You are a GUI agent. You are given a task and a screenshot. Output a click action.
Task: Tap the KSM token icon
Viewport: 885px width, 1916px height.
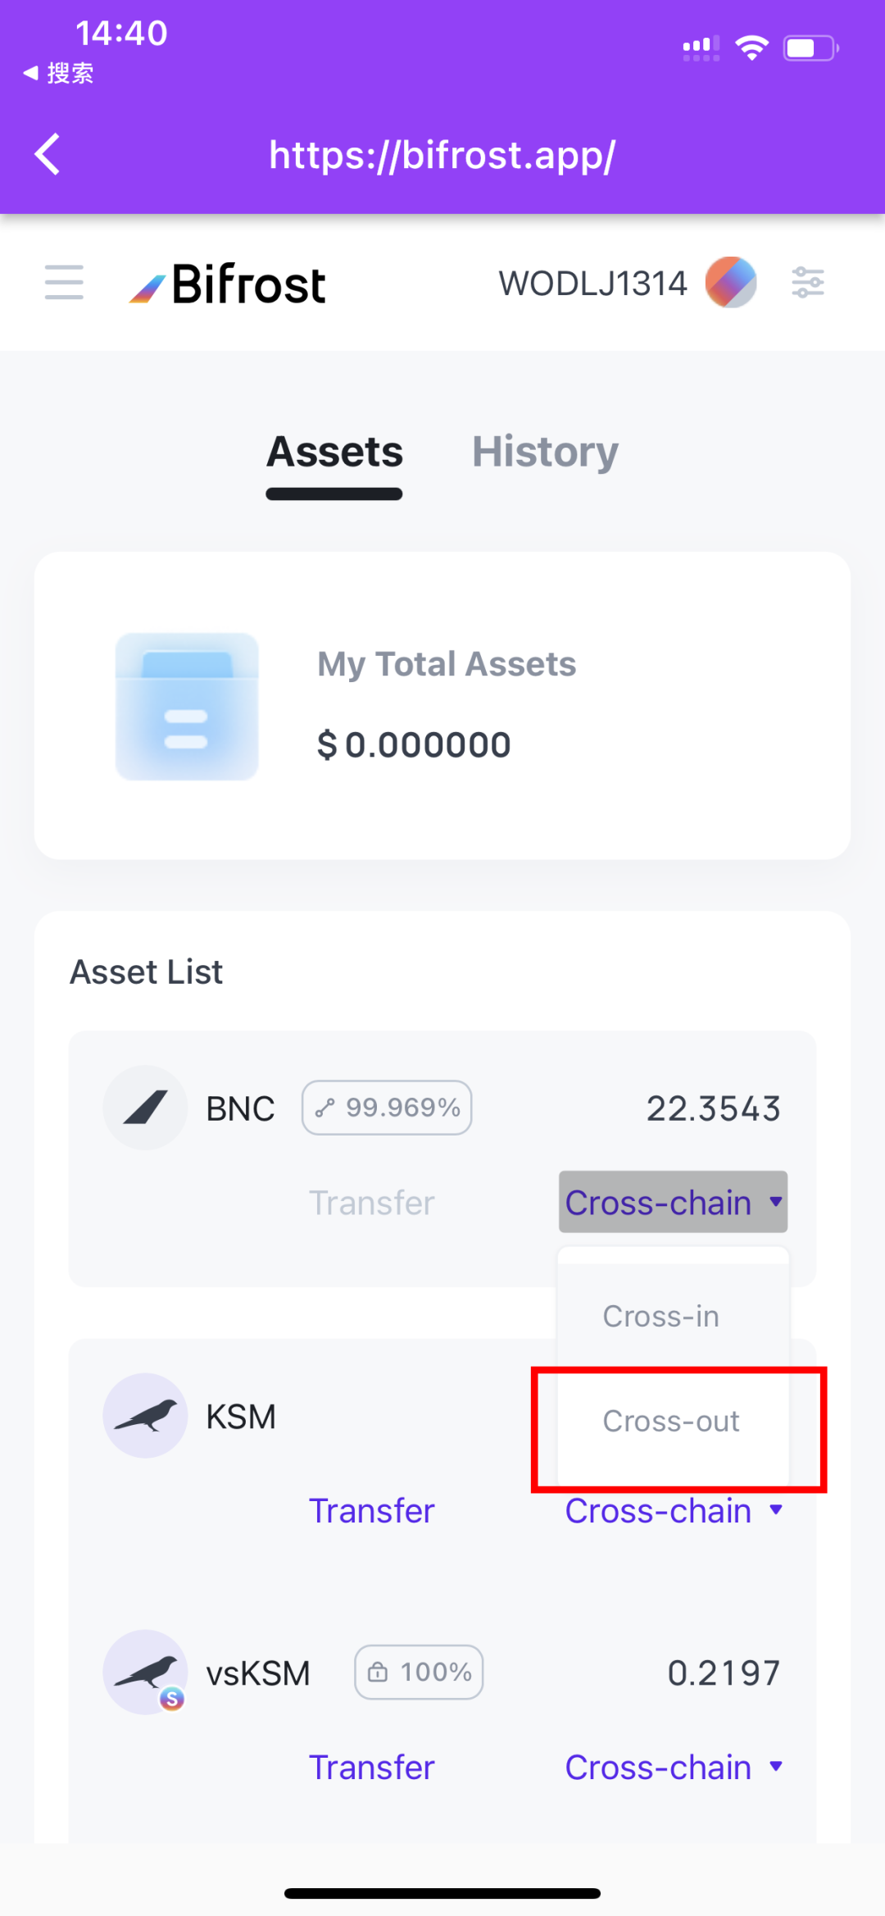145,1416
